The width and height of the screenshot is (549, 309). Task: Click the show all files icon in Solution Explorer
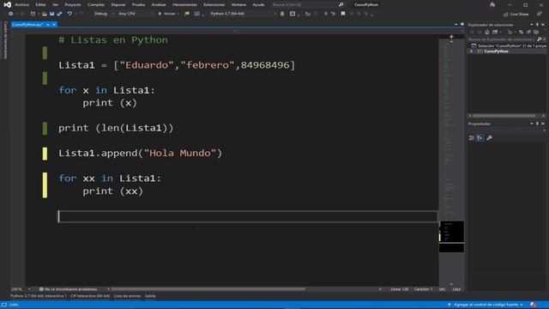click(536, 32)
